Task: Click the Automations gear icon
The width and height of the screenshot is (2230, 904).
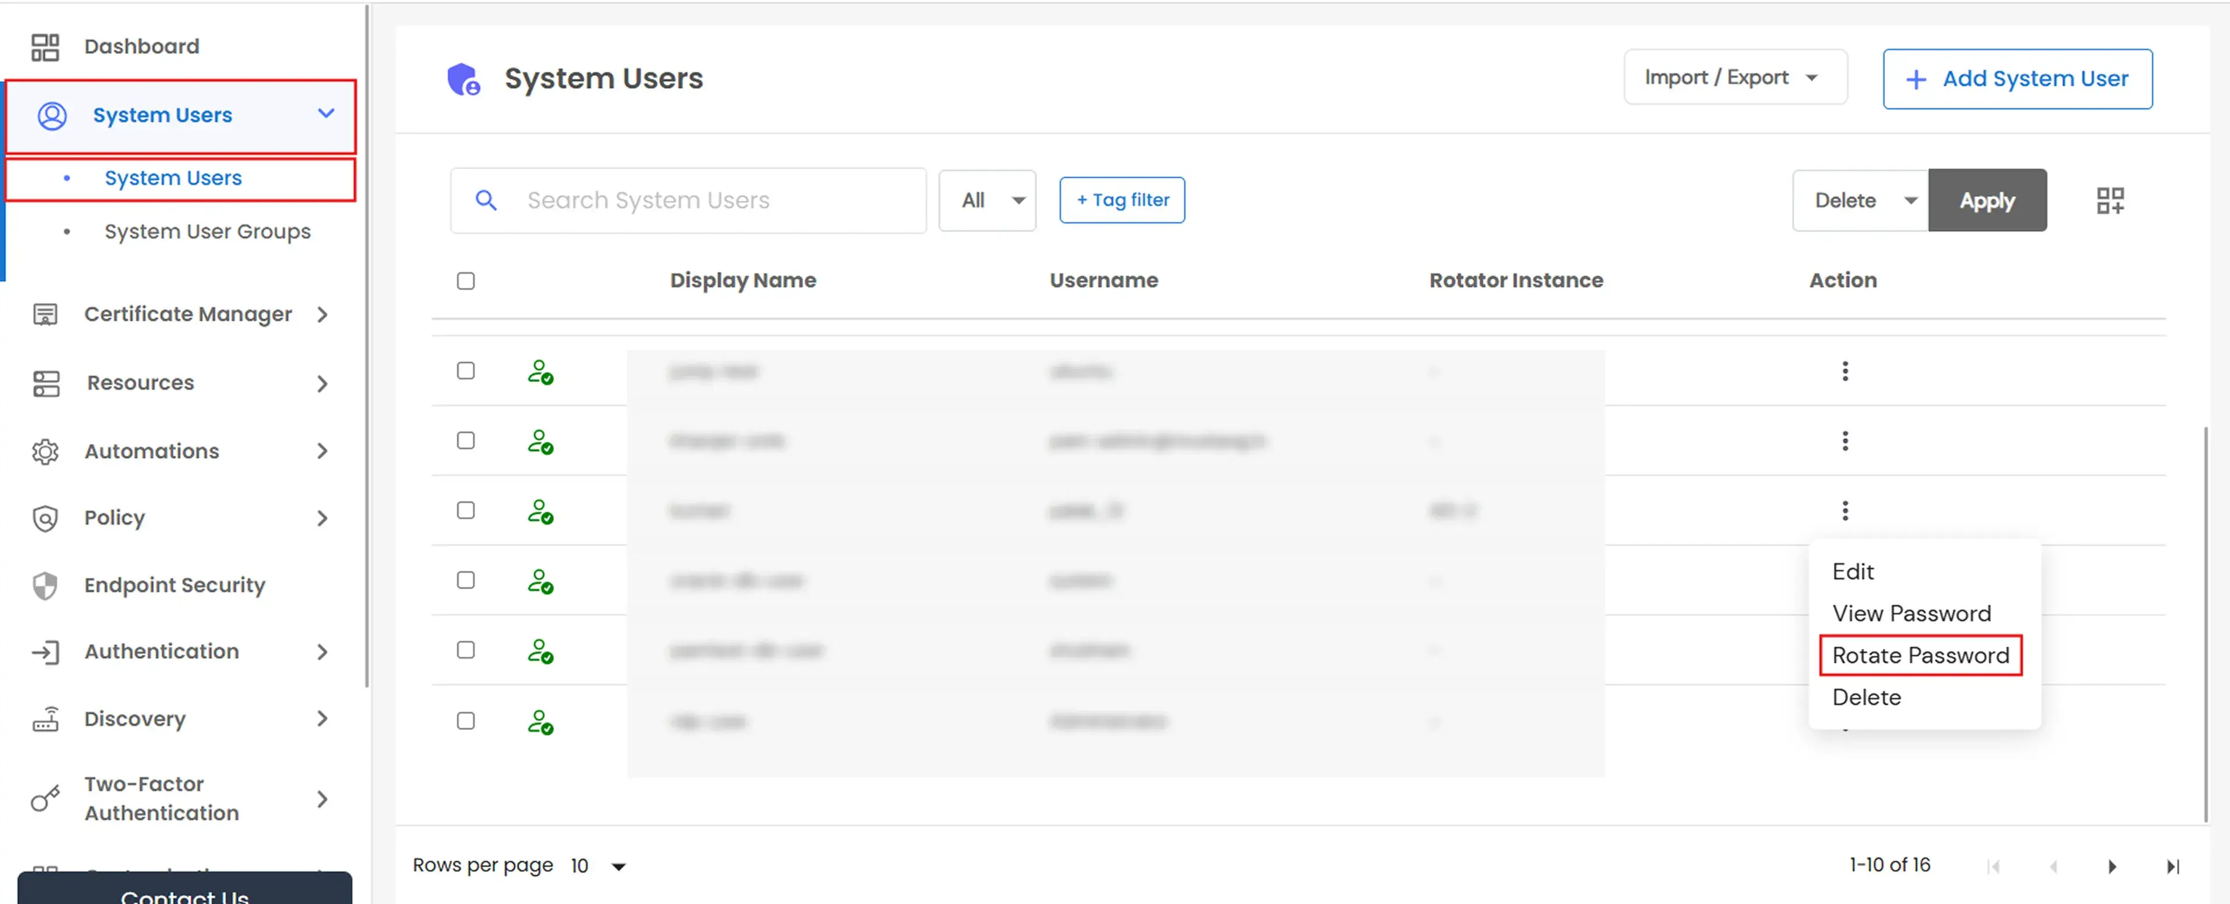Action: pos(45,451)
